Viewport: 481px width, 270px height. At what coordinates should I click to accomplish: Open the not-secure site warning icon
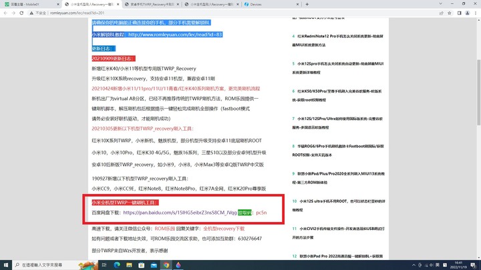[x=31, y=13]
